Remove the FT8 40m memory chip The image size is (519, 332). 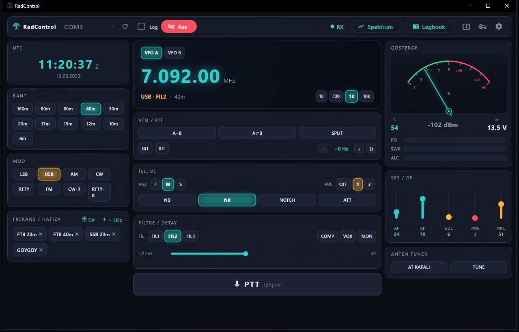pyautogui.click(x=77, y=234)
